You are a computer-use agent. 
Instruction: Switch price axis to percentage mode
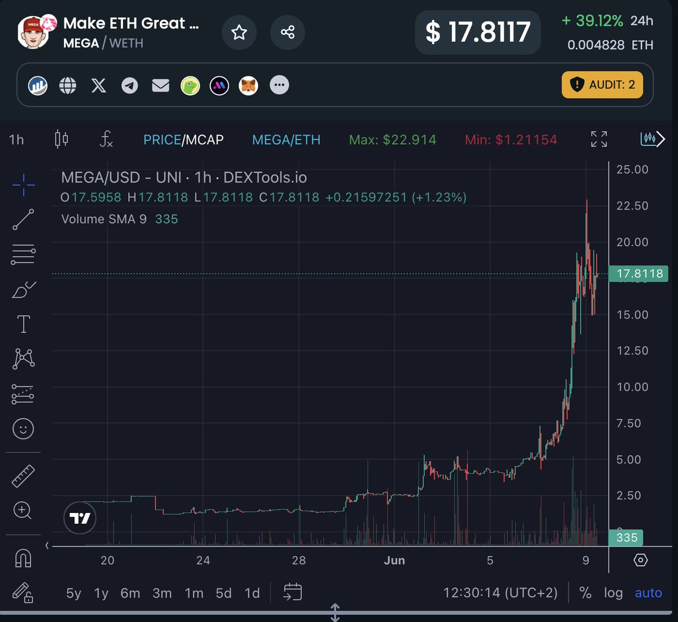click(x=585, y=593)
